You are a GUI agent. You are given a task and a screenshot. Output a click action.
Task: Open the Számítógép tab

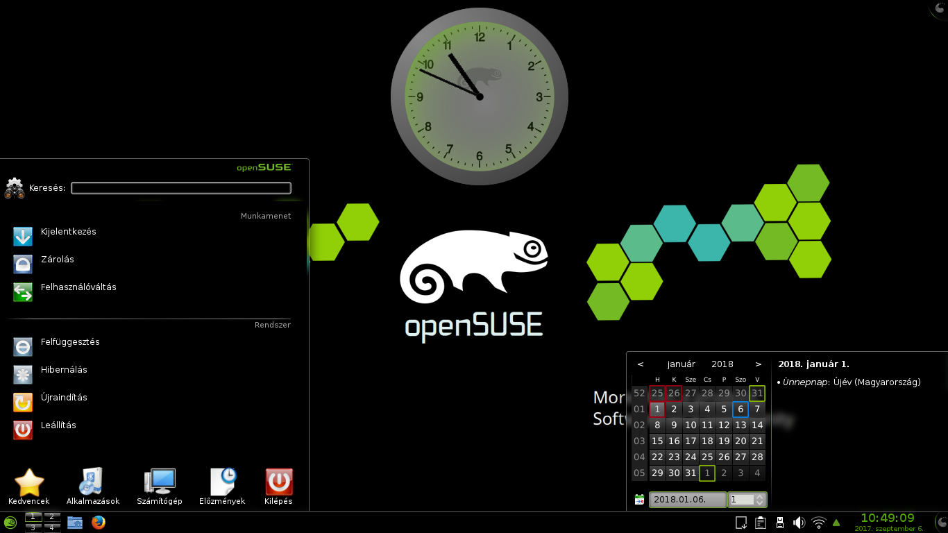[160, 487]
